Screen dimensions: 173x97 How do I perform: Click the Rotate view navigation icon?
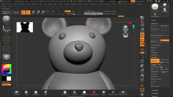click(142, 75)
